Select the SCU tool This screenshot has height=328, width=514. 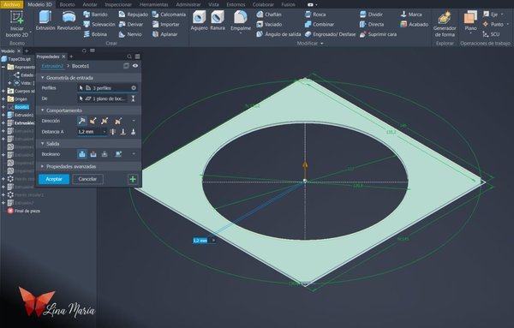point(491,34)
